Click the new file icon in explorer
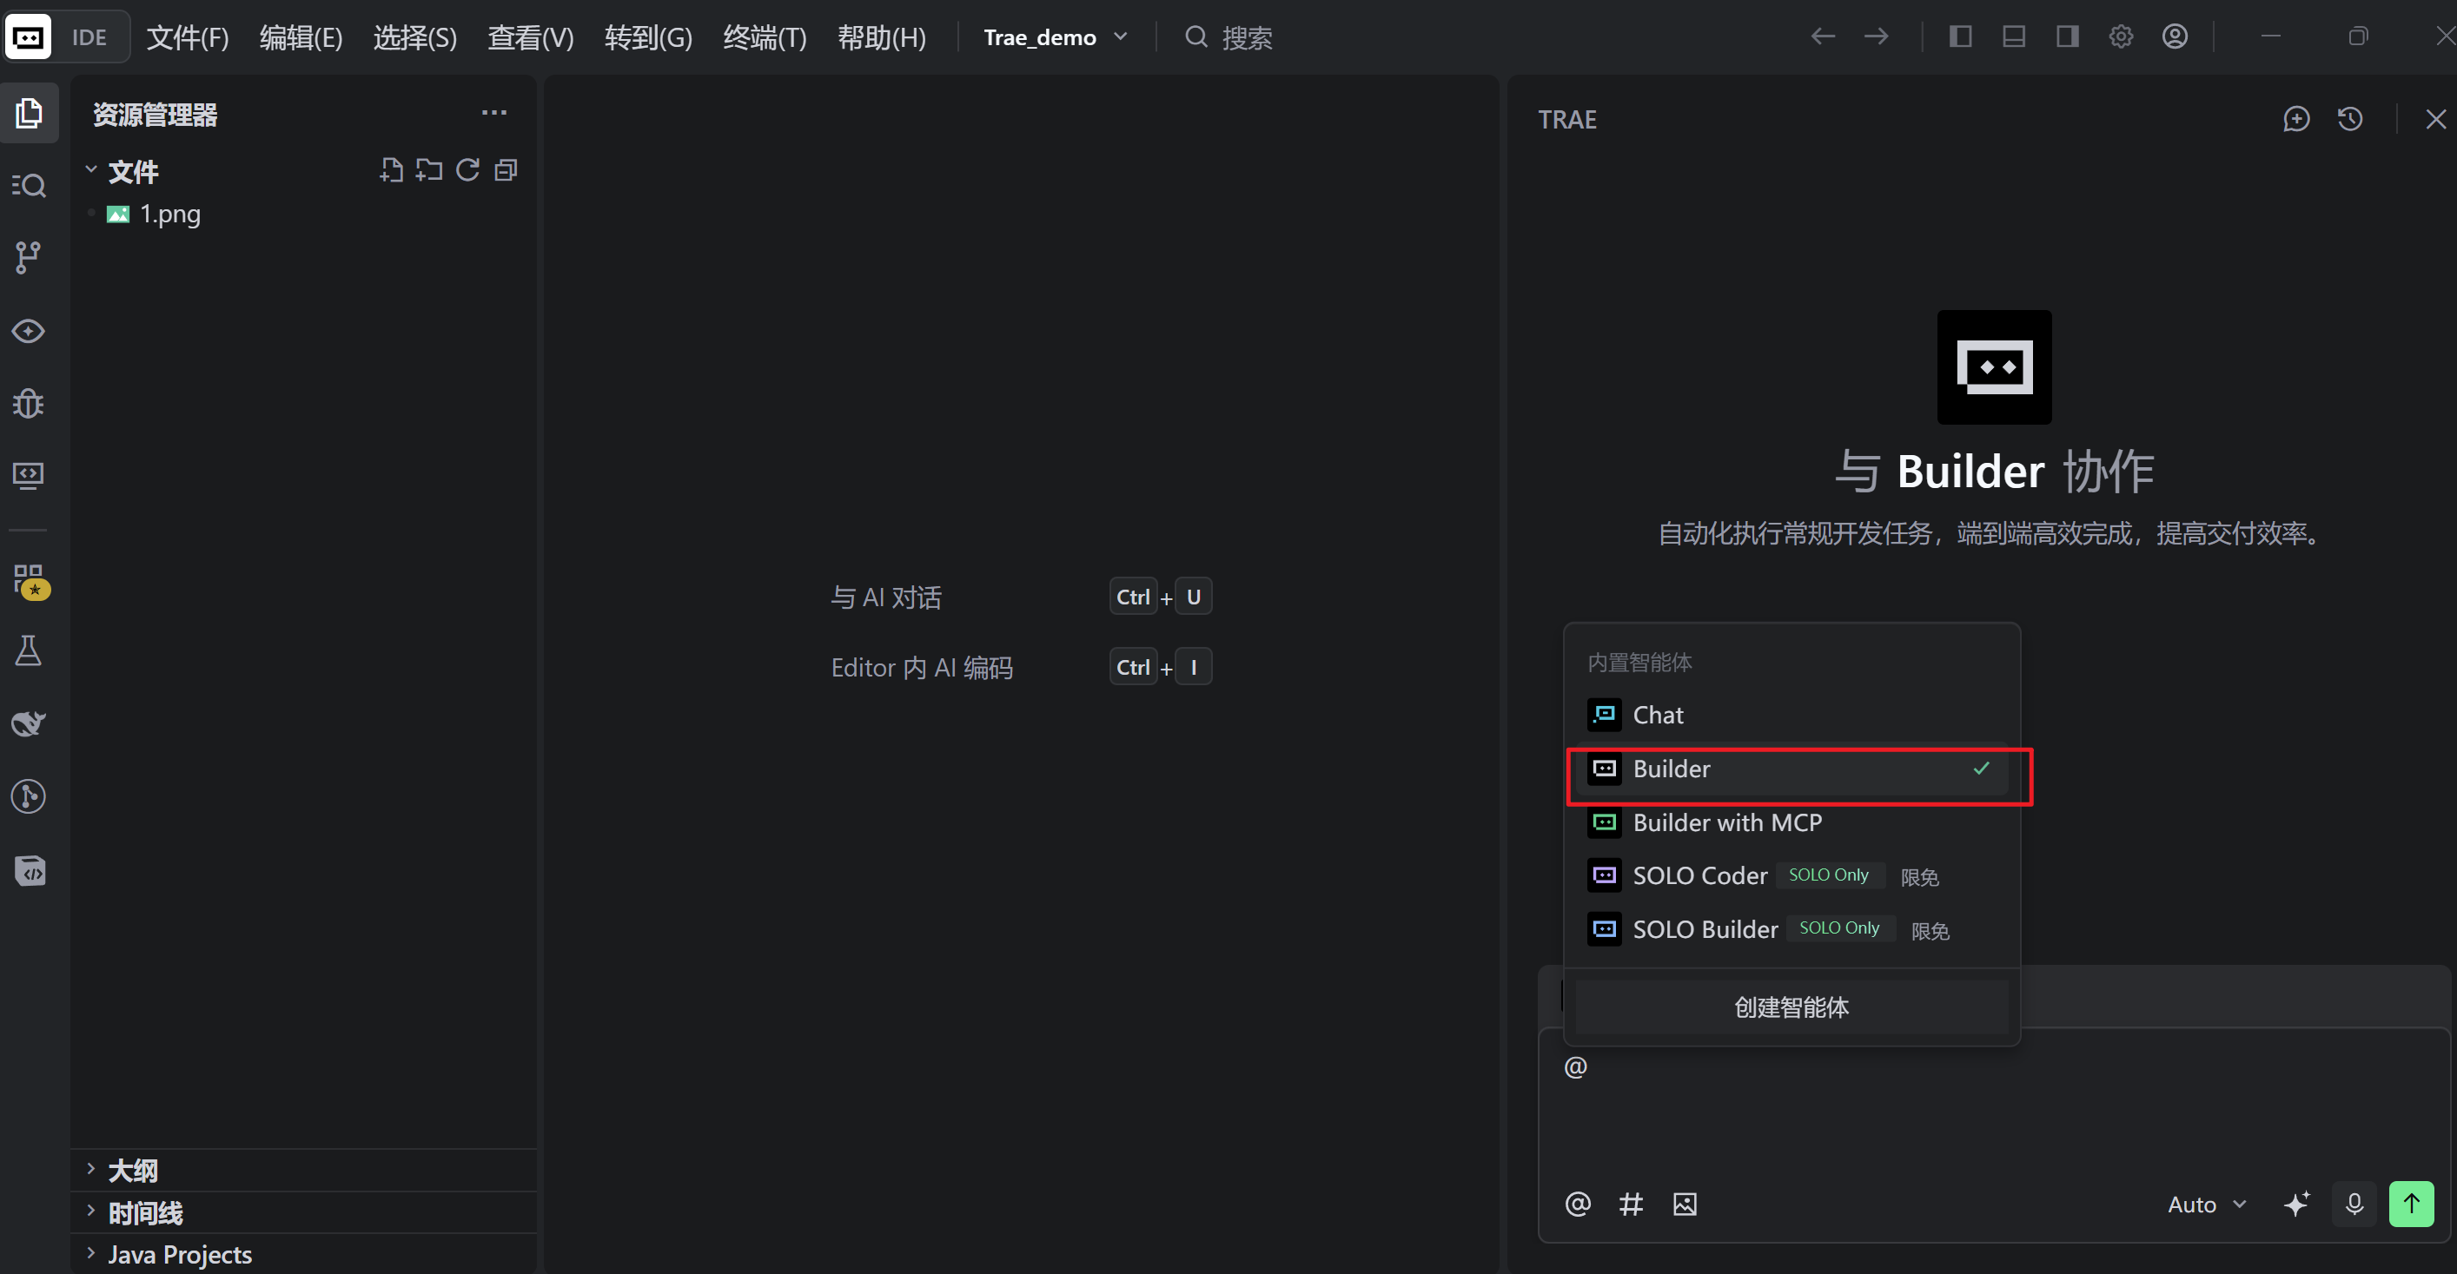 [x=391, y=171]
